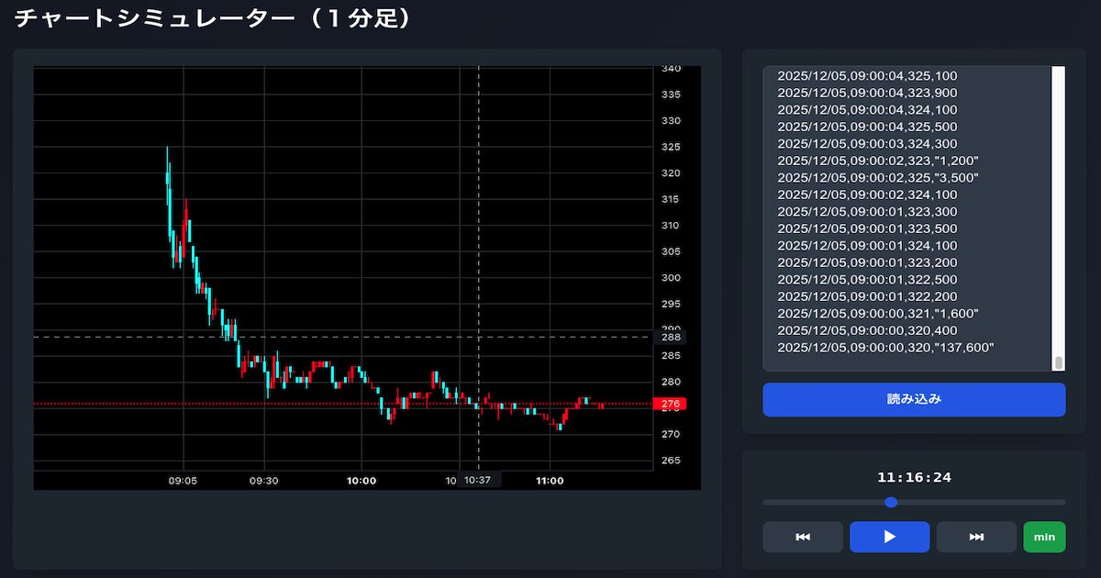This screenshot has height=578, width=1101.
Task: Click the red 276 current price tag
Action: 670,404
